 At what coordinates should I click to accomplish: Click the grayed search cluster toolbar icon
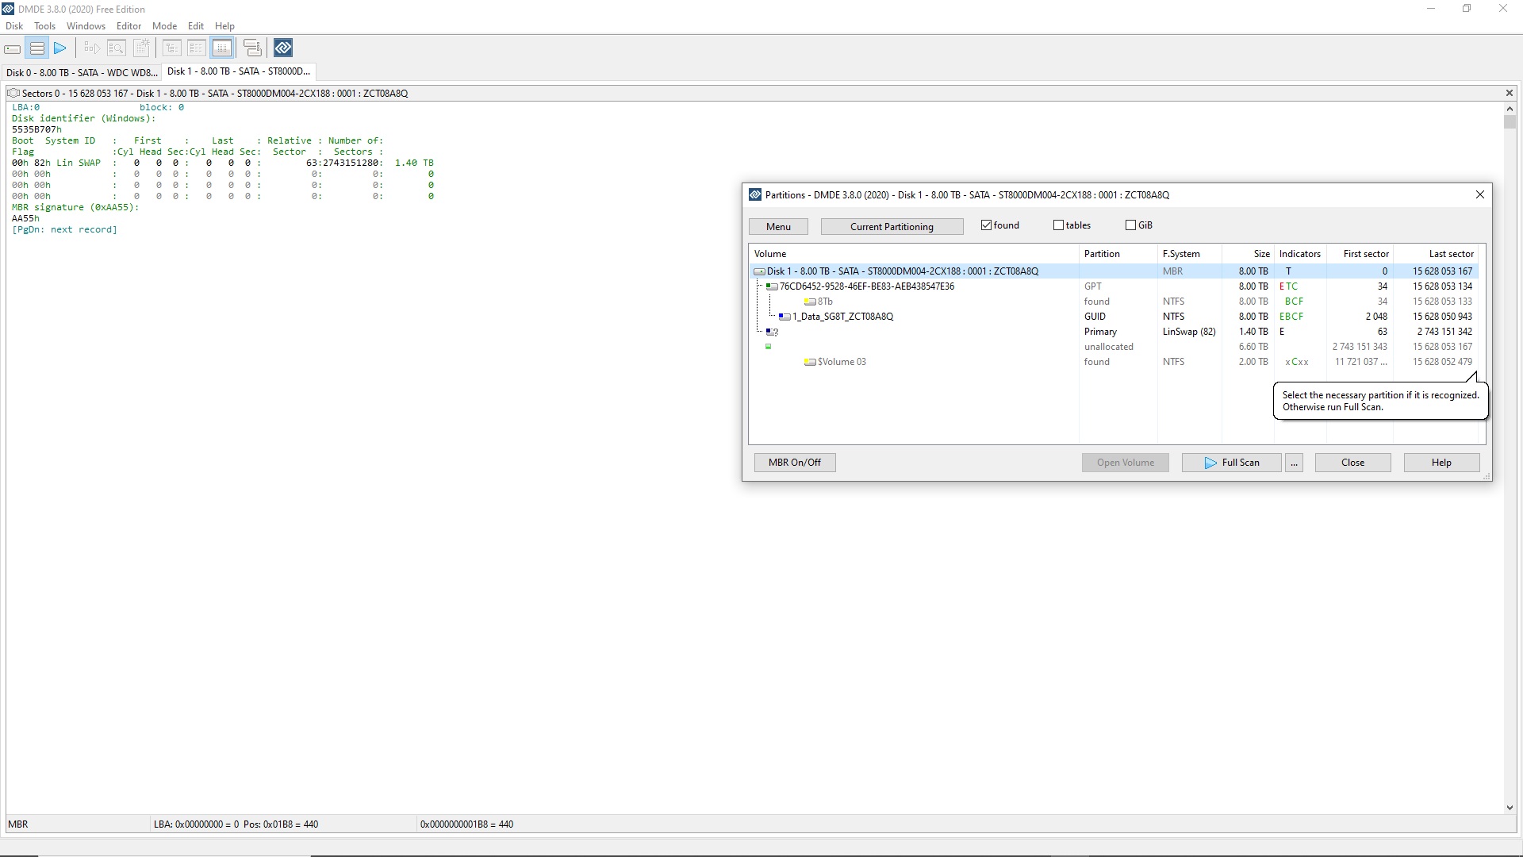[92, 48]
